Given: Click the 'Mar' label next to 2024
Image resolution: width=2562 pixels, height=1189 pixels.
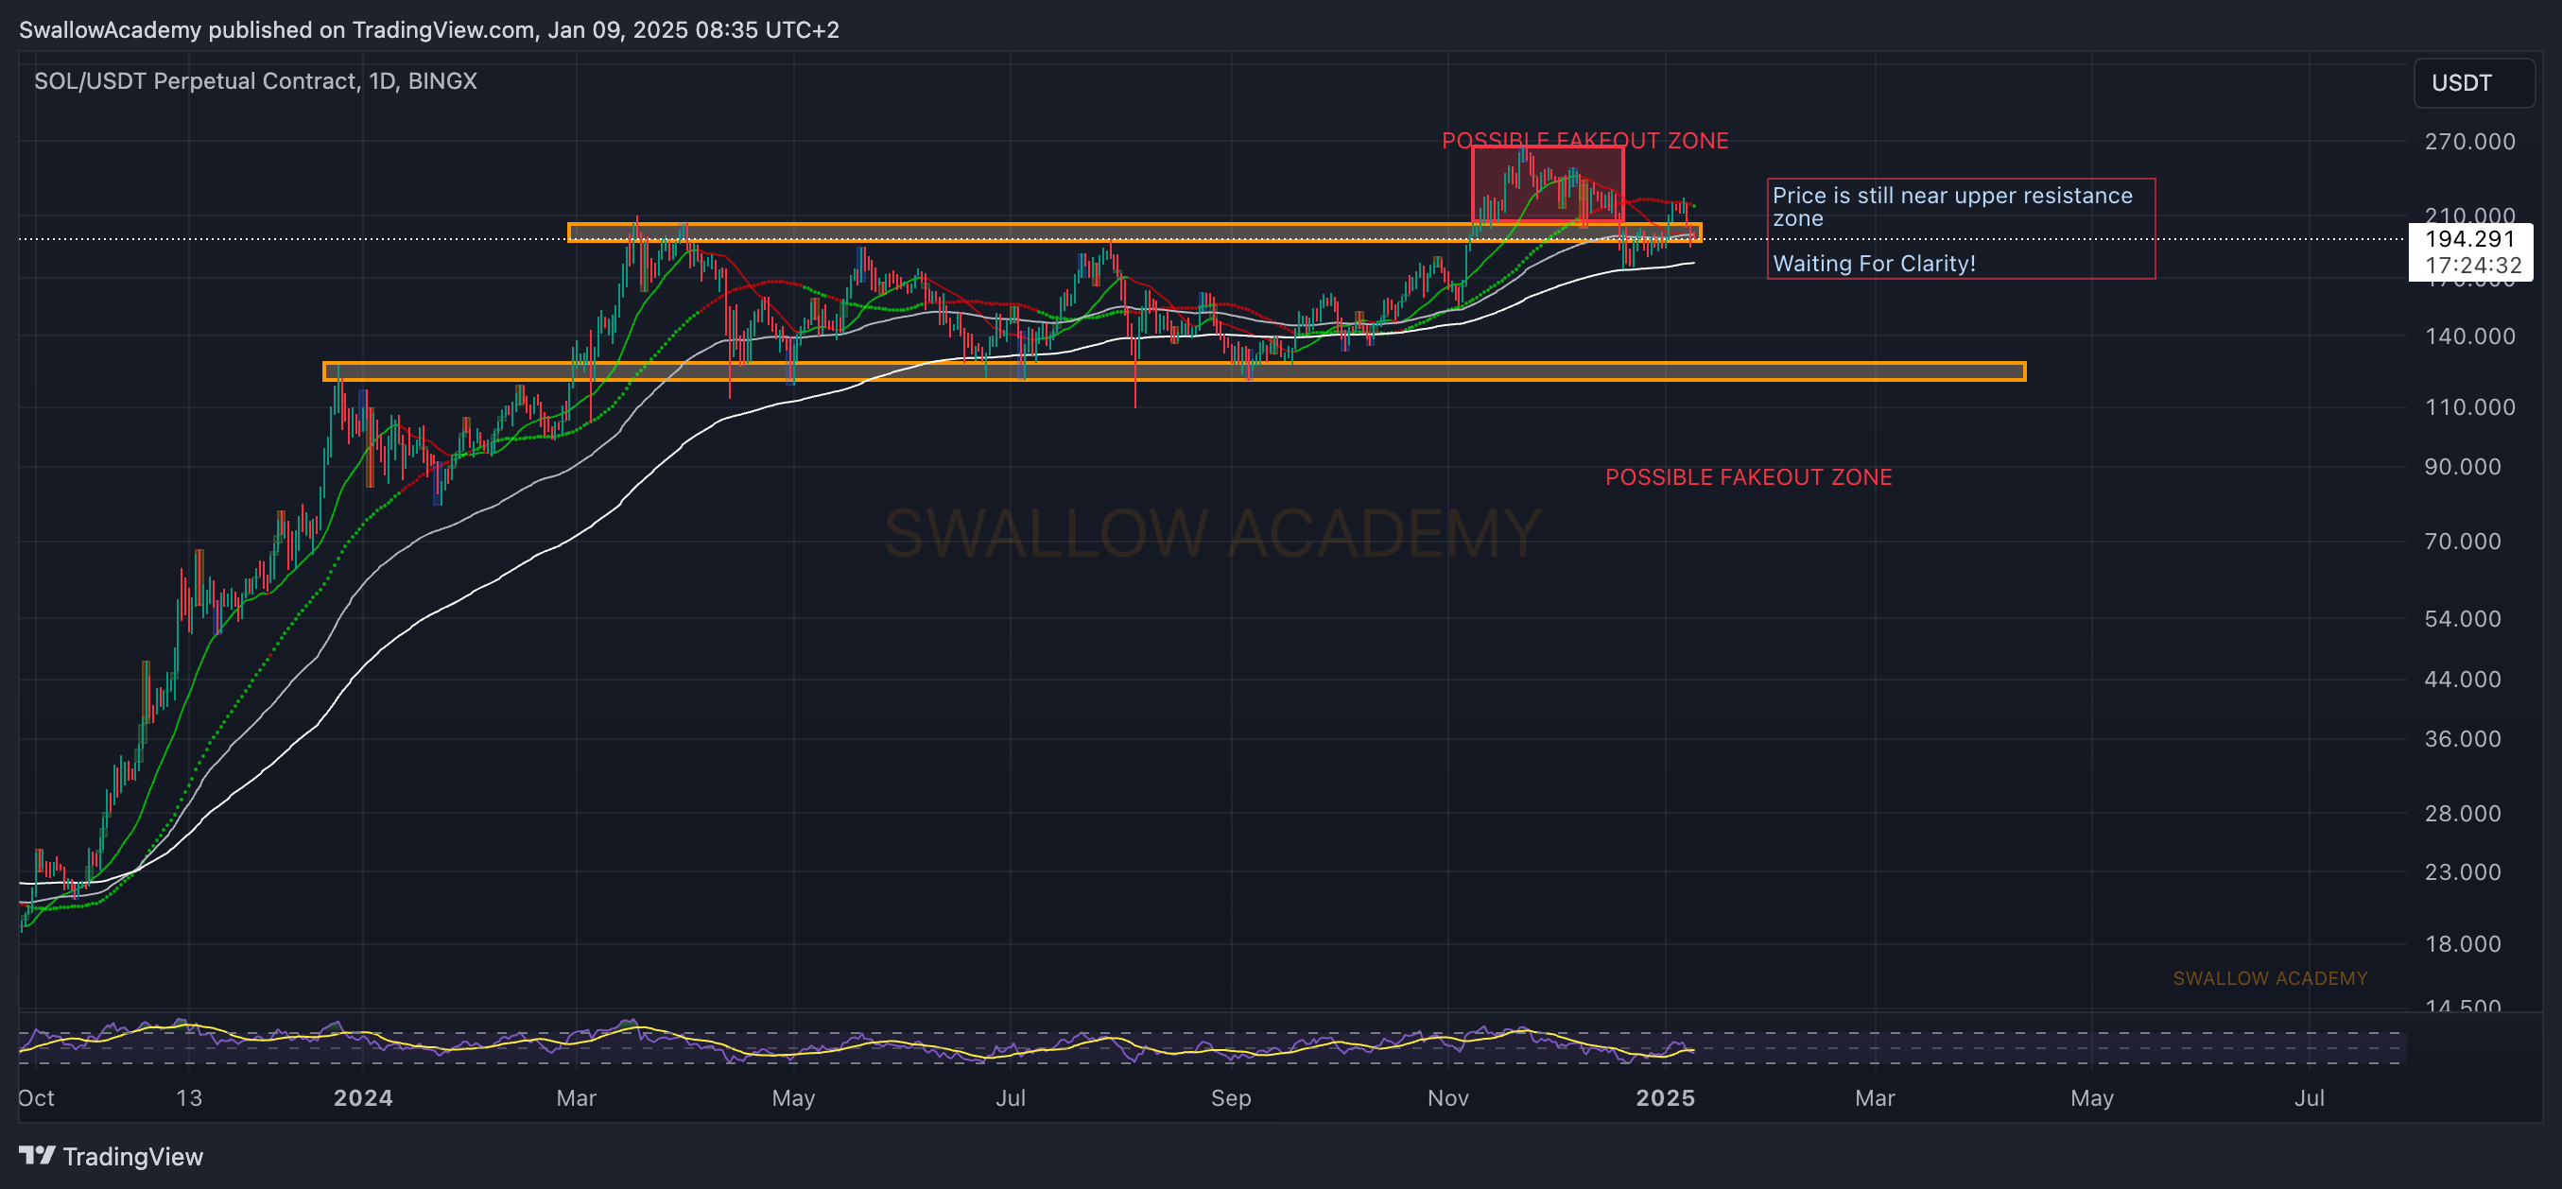Looking at the screenshot, I should tap(577, 1097).
